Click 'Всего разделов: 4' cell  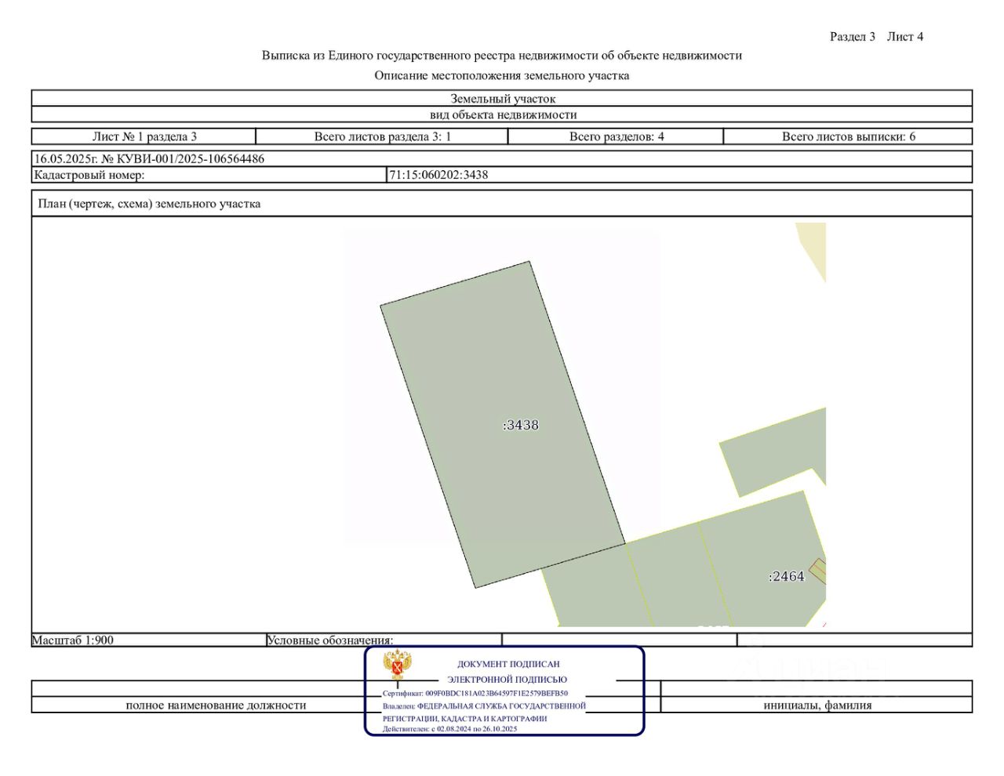(x=616, y=136)
